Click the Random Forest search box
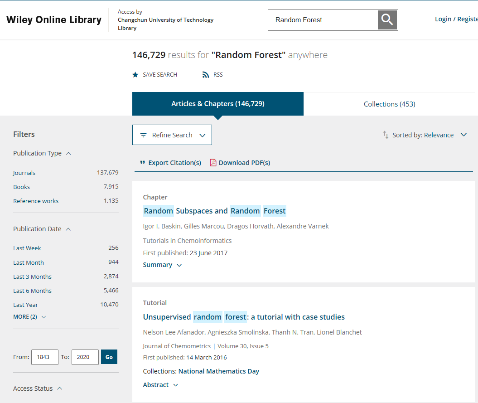This screenshot has width=478, height=403. 323,20
